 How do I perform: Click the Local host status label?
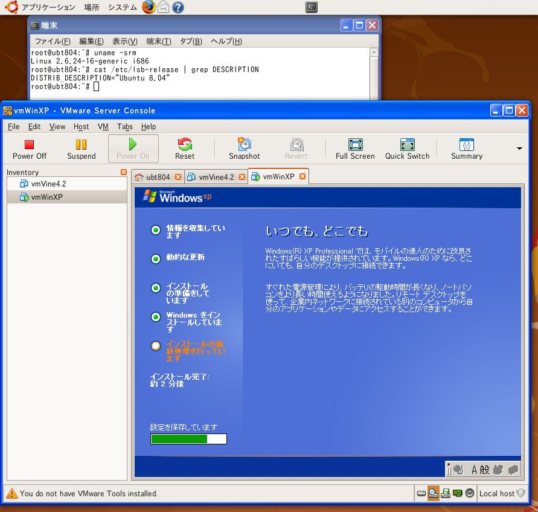pyautogui.click(x=496, y=493)
